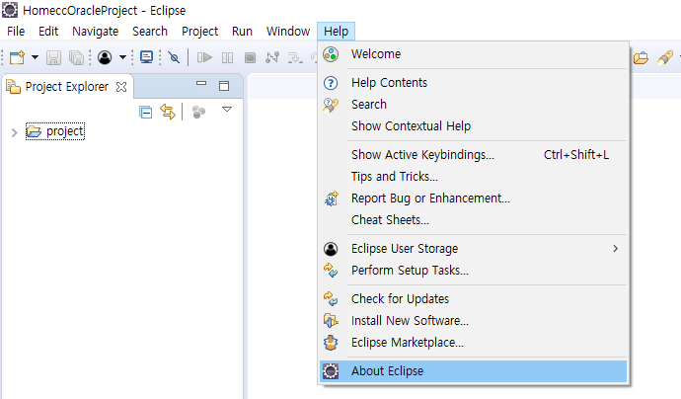Select Show Contextual Help
This screenshot has width=681, height=399.
[473, 126]
